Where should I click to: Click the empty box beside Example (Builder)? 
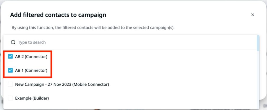pyautogui.click(x=10, y=98)
